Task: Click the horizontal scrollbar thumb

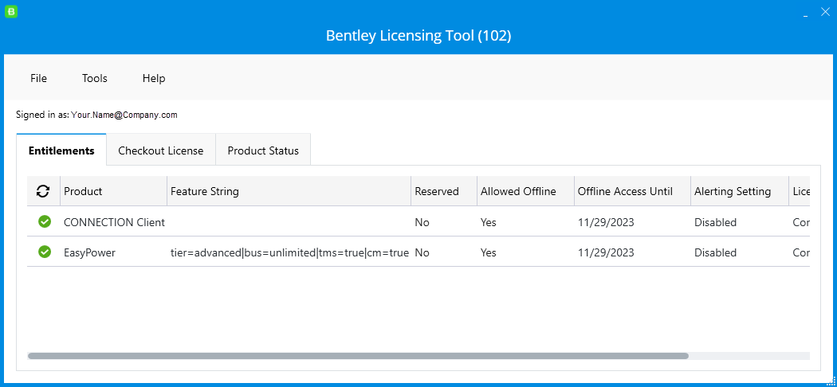Action: (358, 356)
